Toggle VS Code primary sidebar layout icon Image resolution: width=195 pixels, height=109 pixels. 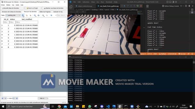(168, 2)
